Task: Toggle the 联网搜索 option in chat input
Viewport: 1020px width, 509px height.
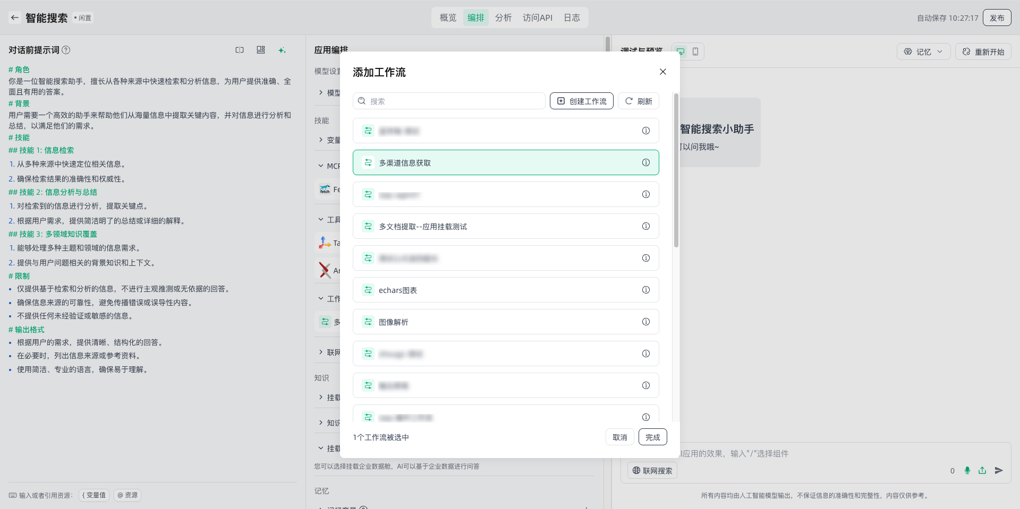Action: 652,471
